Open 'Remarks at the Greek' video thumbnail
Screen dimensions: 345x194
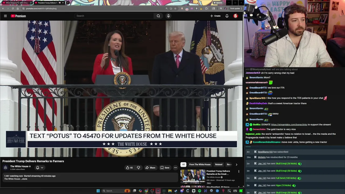pos(193,176)
